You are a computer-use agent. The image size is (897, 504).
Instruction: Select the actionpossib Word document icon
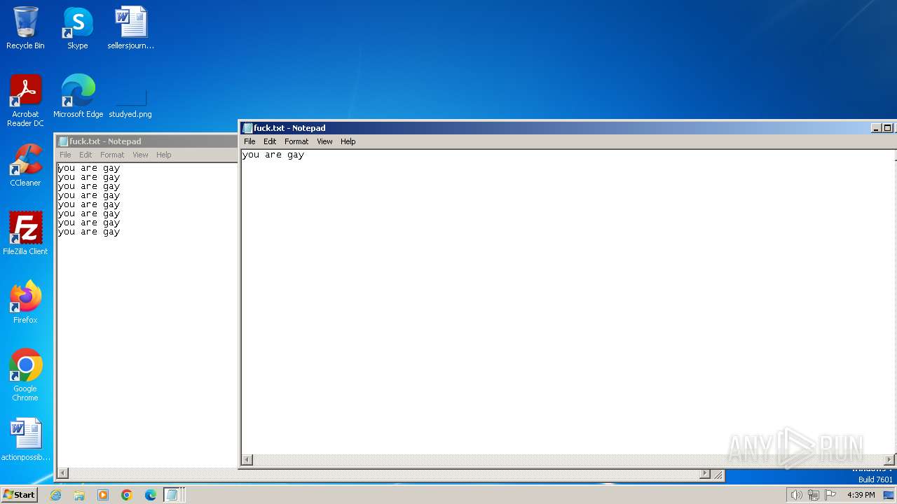pyautogui.click(x=25, y=439)
